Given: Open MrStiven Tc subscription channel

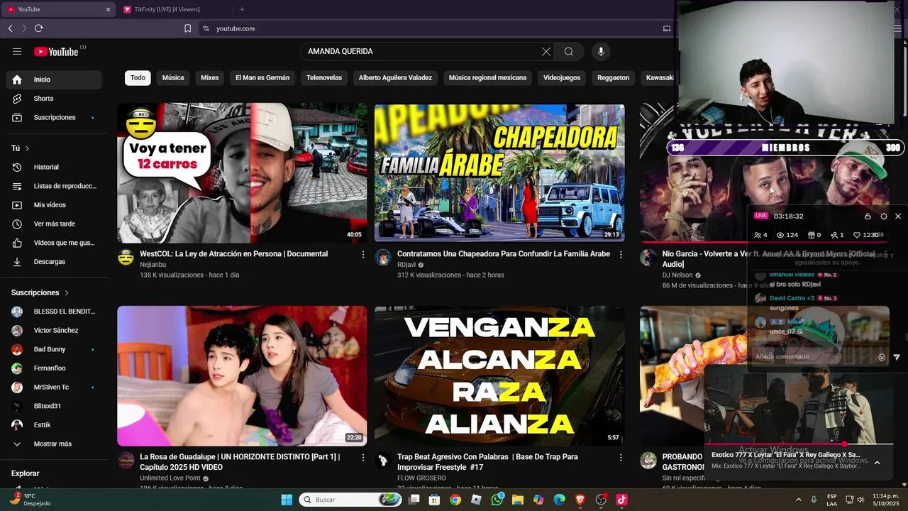Looking at the screenshot, I should pyautogui.click(x=54, y=387).
